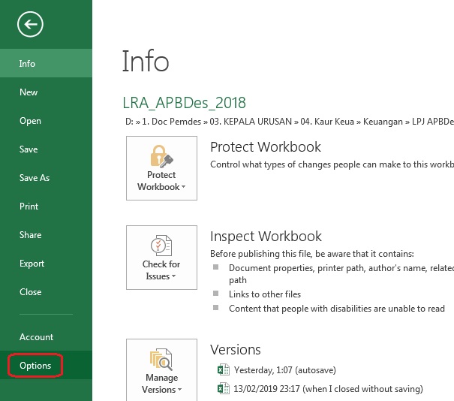Click 'Before publishing this file' text
This screenshot has width=454, height=401.
312,254
